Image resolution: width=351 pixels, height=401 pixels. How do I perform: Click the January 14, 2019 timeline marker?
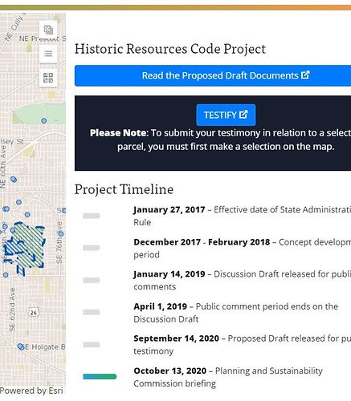click(92, 280)
